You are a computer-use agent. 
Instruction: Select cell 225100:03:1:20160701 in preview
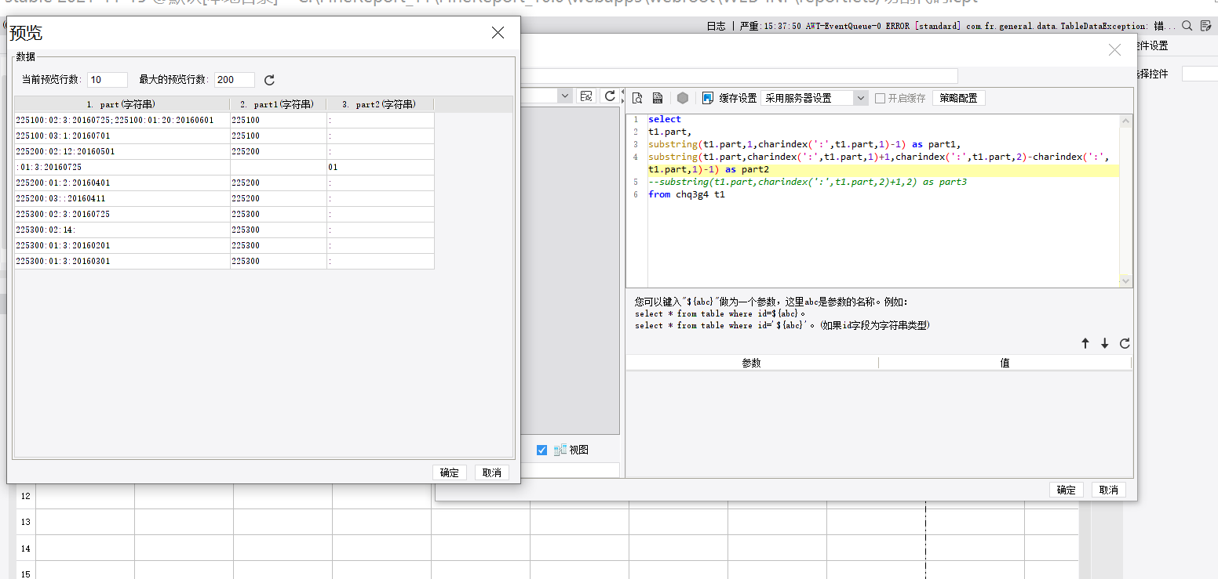(x=122, y=136)
